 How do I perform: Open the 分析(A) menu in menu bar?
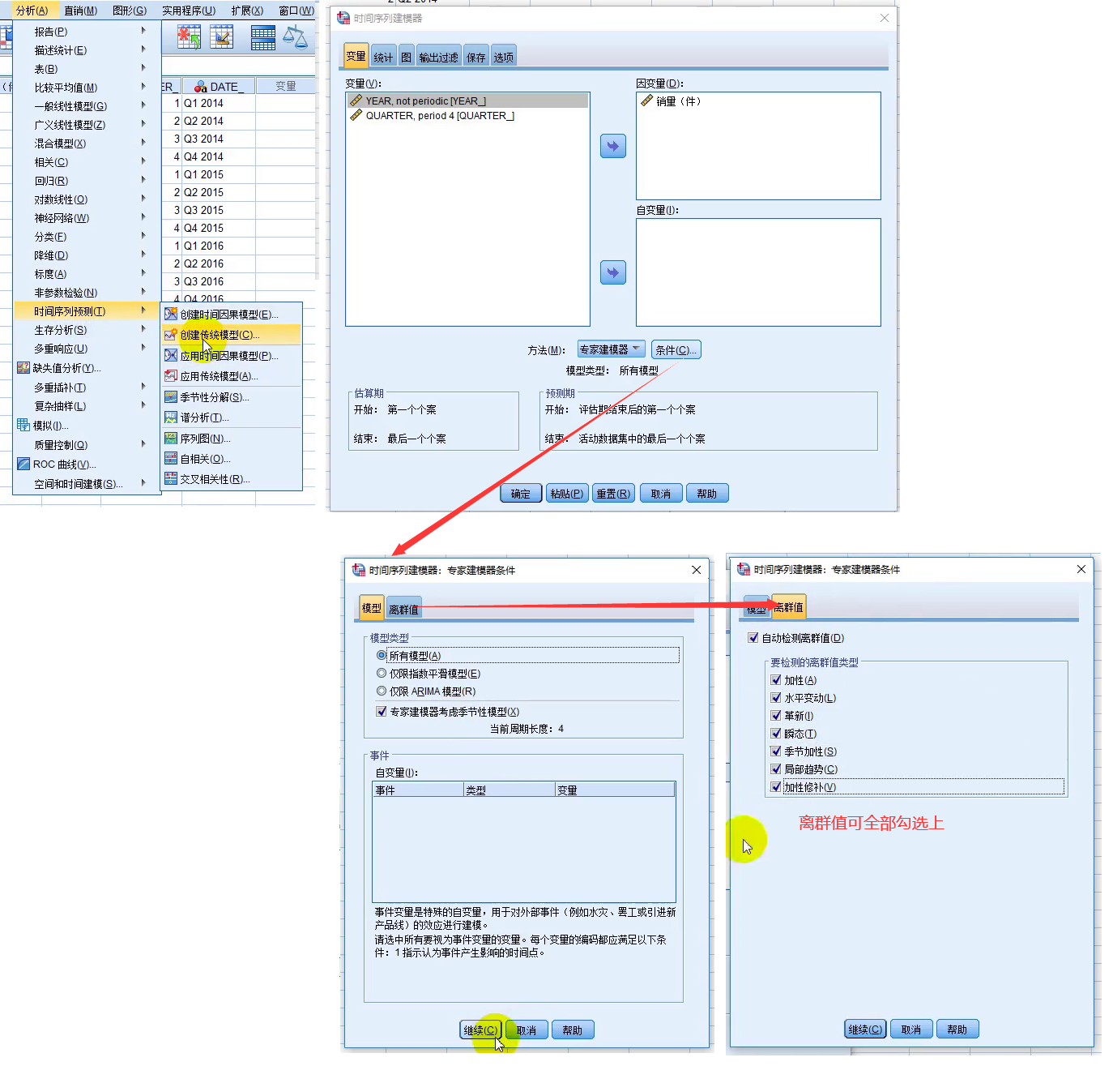tap(32, 11)
